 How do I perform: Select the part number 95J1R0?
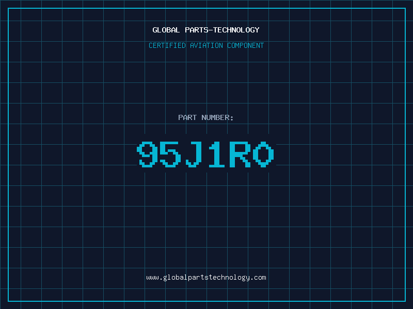coord(205,154)
